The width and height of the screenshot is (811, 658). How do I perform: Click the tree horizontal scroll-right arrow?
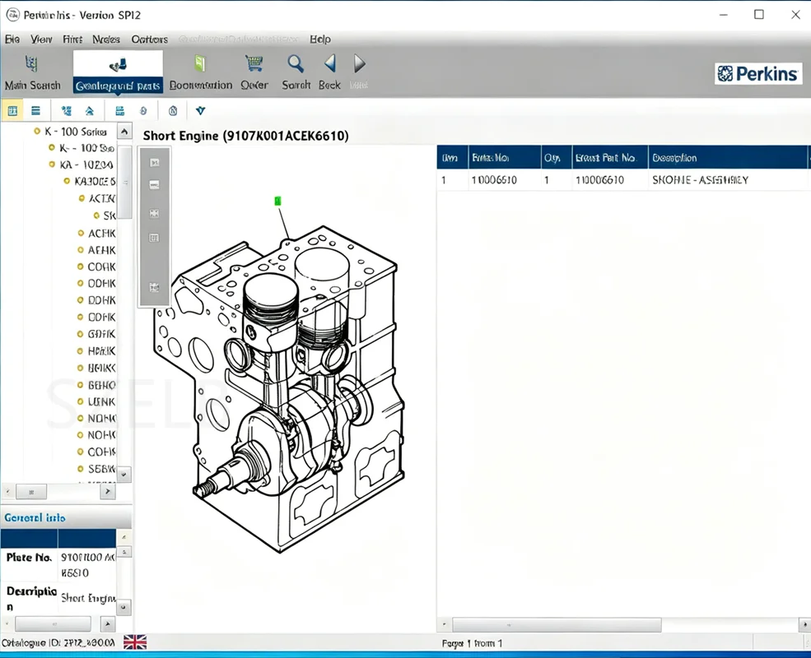(x=108, y=491)
